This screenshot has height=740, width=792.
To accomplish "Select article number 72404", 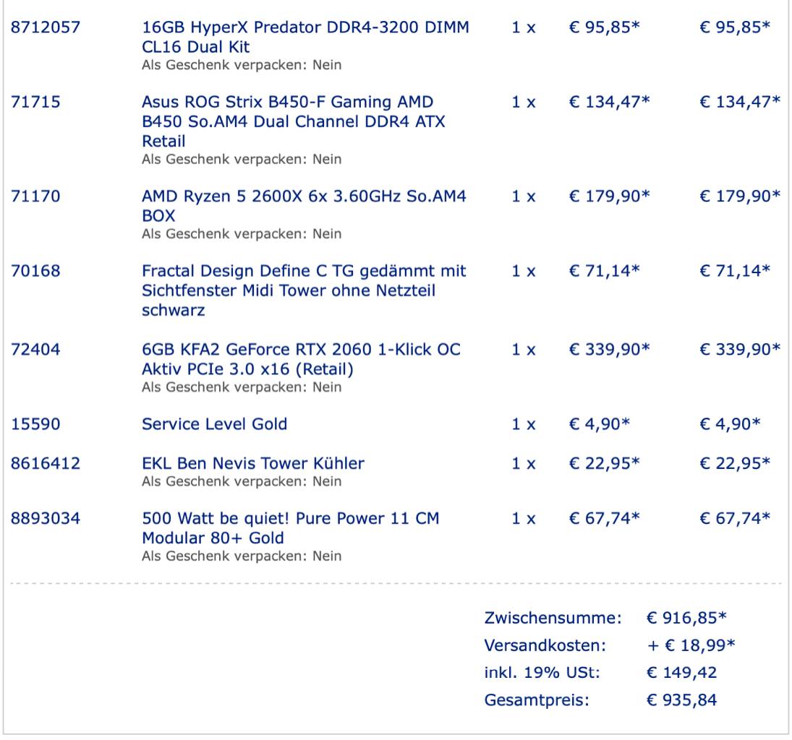I will click(35, 349).
